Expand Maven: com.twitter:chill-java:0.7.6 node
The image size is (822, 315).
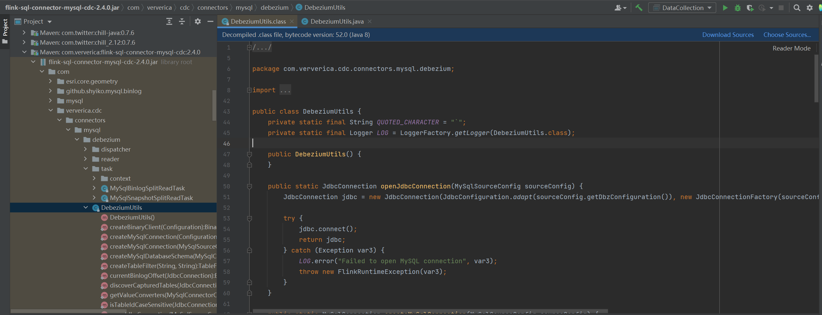[24, 33]
